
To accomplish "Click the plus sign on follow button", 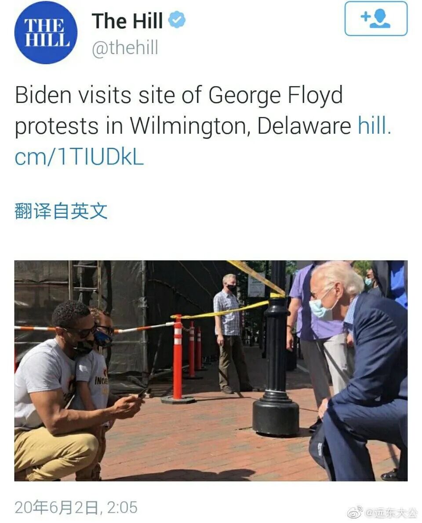I will tap(366, 16).
